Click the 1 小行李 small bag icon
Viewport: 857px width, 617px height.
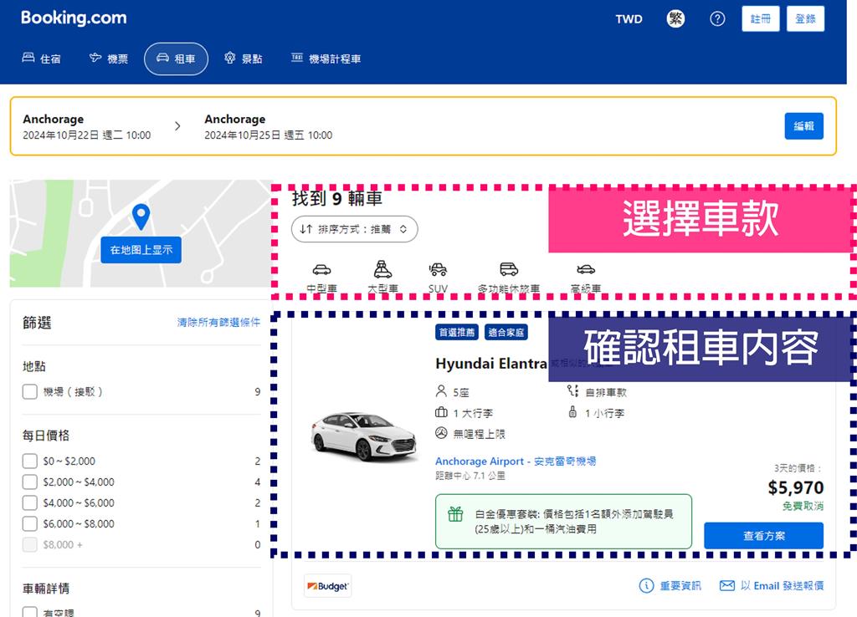[x=572, y=411]
